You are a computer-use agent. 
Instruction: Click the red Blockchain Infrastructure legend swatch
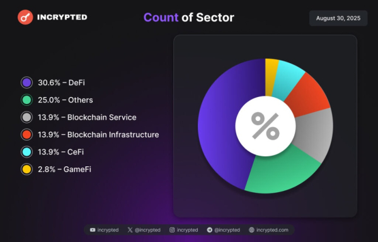[x=26, y=135]
